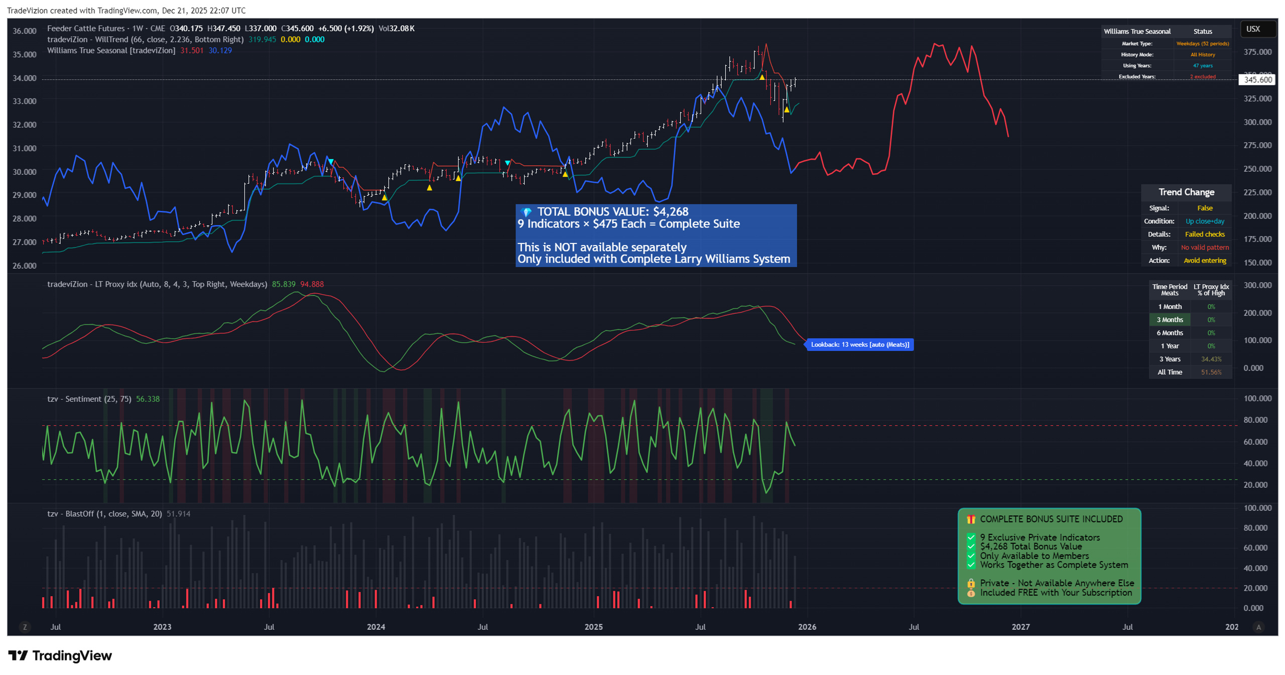The width and height of the screenshot is (1285, 675).
Task: Select the tradeviZion WillTrend indicator legend
Action: pos(145,39)
